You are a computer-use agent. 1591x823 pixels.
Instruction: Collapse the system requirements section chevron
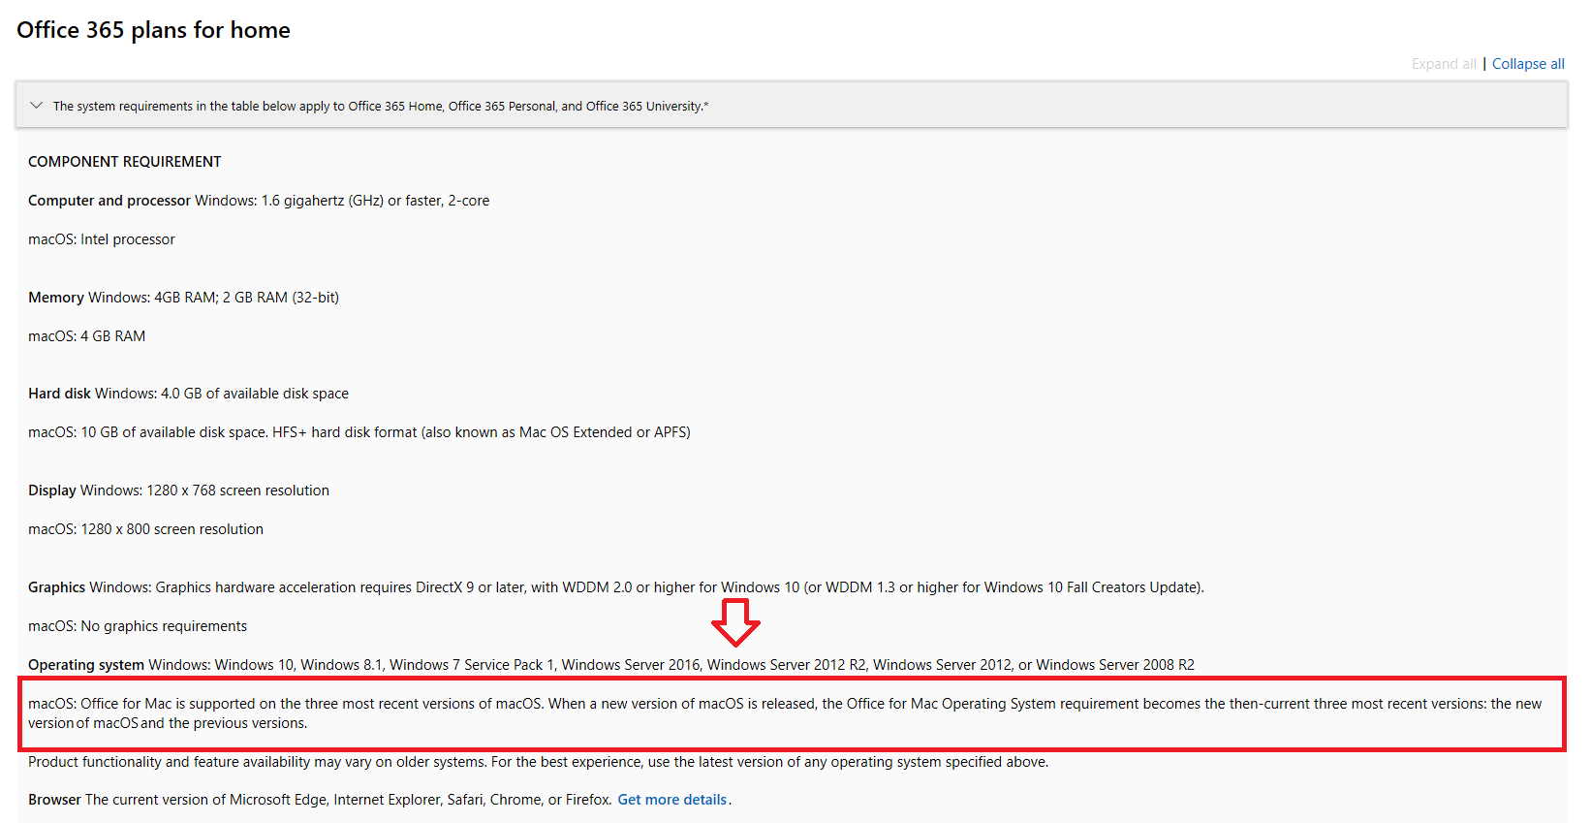coord(37,106)
